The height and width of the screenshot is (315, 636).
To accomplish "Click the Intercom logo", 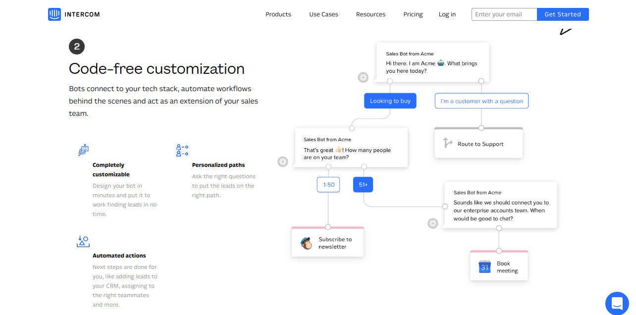I will point(74,14).
